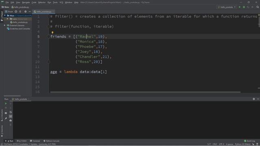Screen dimensions: 260x146
Task: Run hello_youtube with the green toolbar arrow
Action: 240,7
